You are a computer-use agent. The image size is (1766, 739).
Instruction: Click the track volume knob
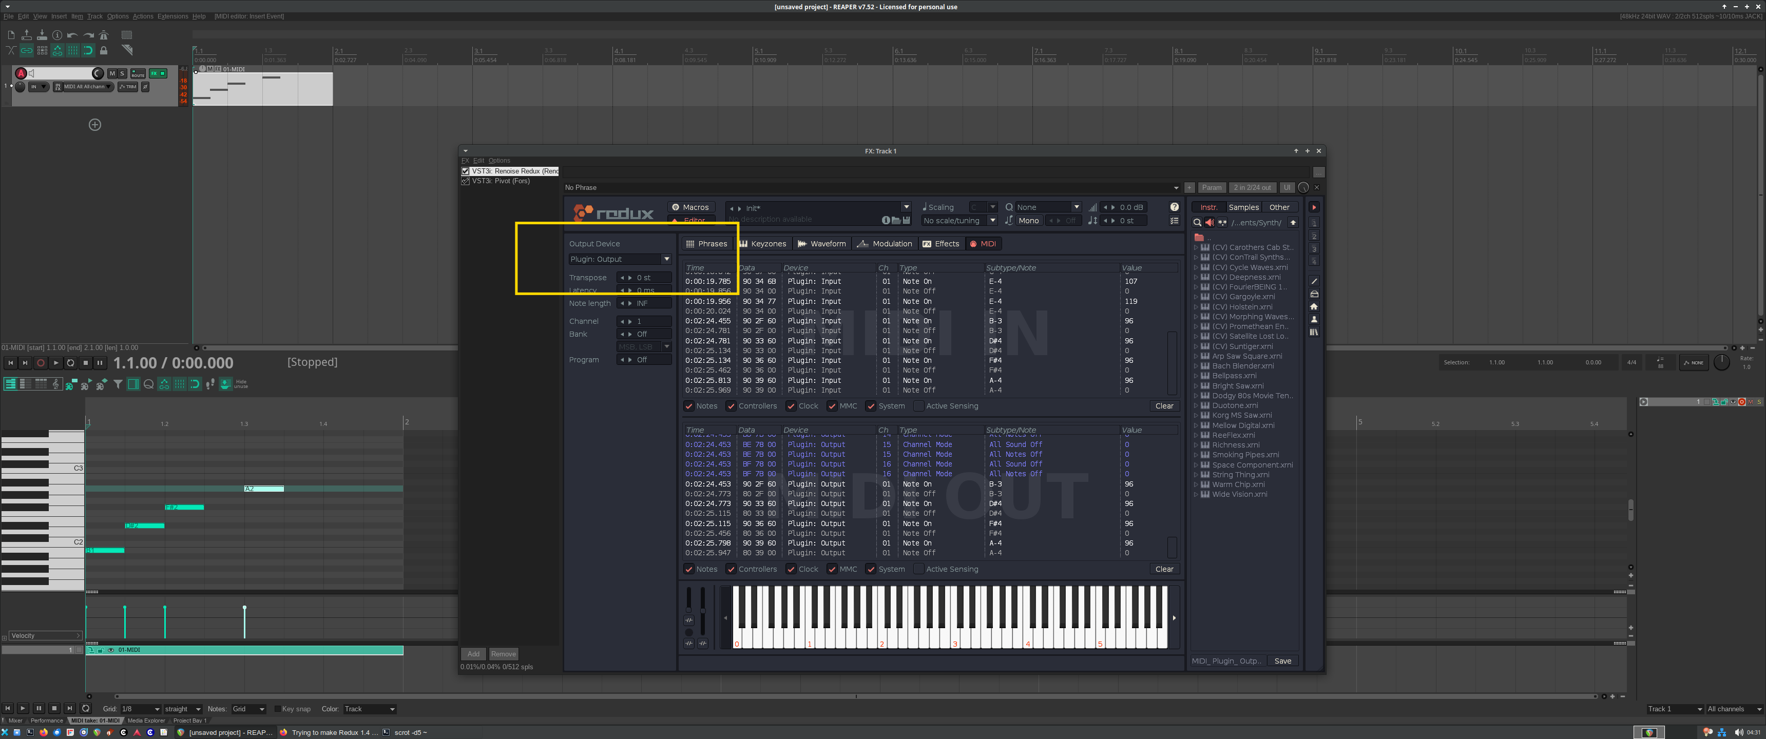click(x=98, y=73)
